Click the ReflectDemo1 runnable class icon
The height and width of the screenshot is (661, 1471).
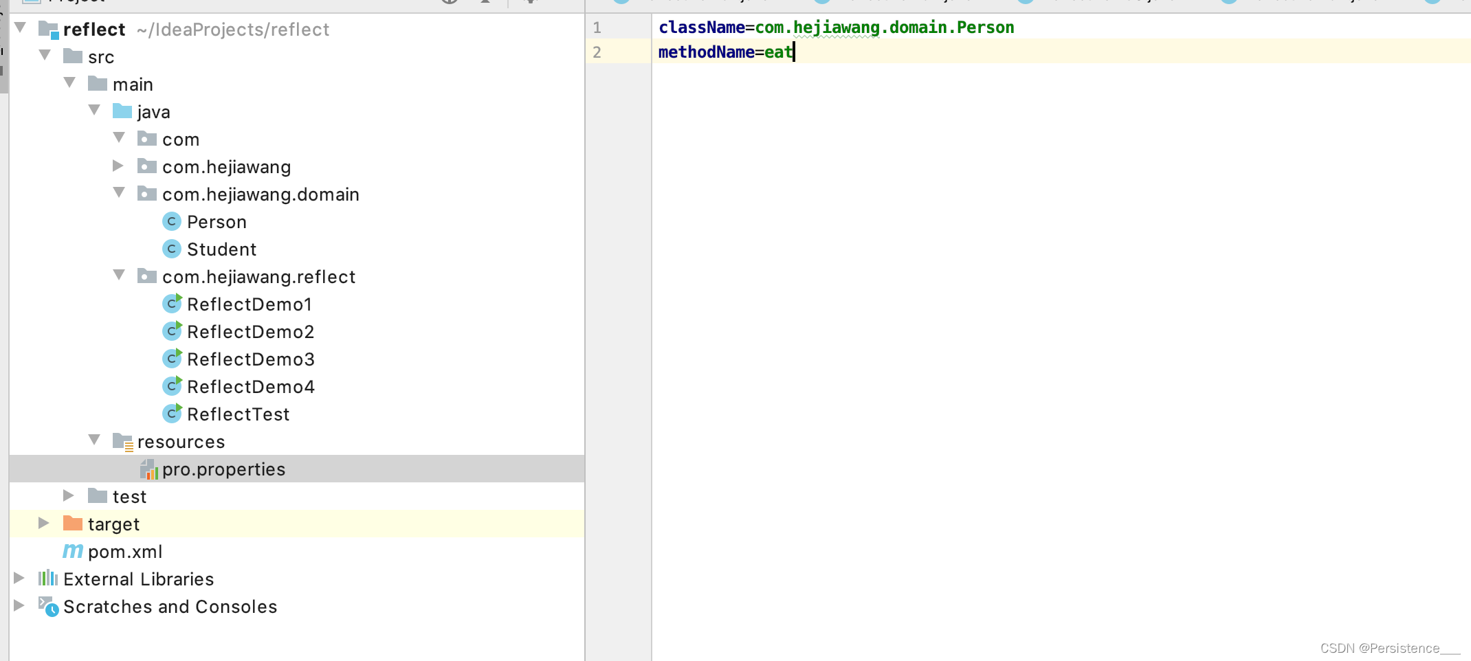pos(173,303)
